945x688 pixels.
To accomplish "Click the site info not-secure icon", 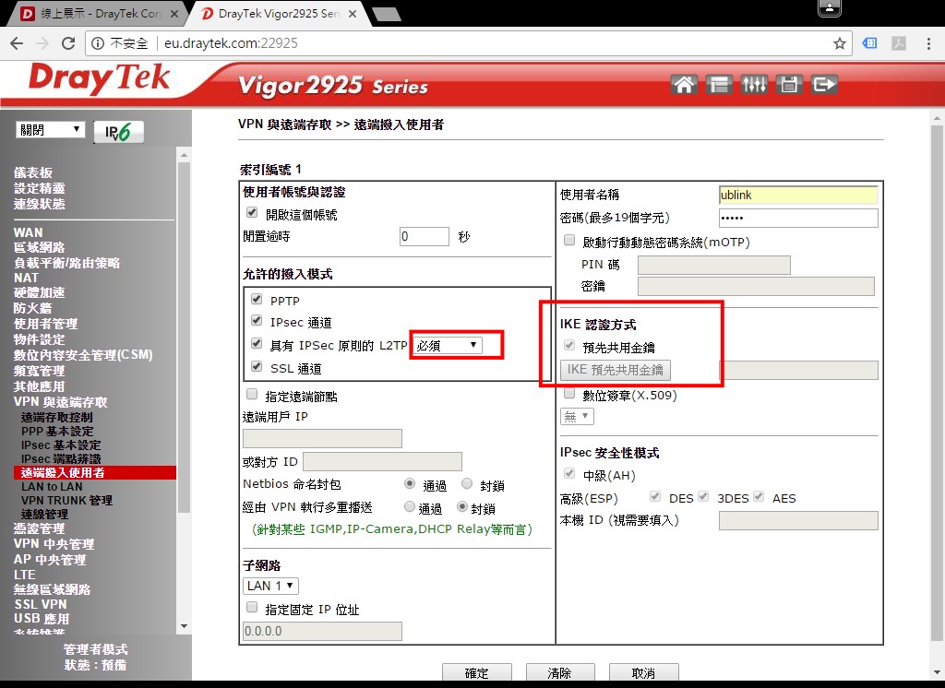I will (x=98, y=43).
